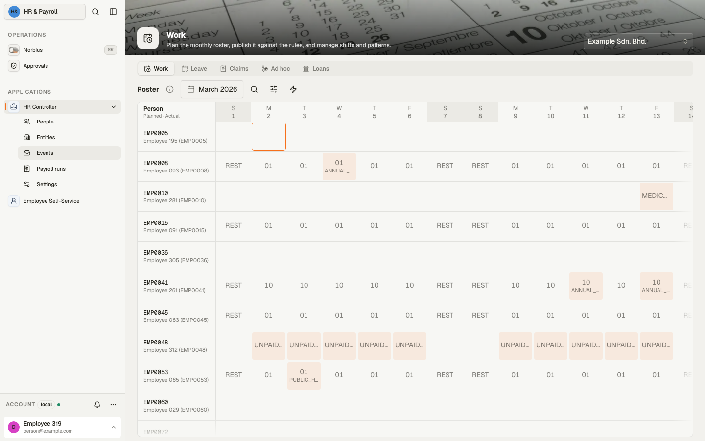The width and height of the screenshot is (705, 441).
Task: Open Entities in HR Controller
Action: click(x=70, y=137)
